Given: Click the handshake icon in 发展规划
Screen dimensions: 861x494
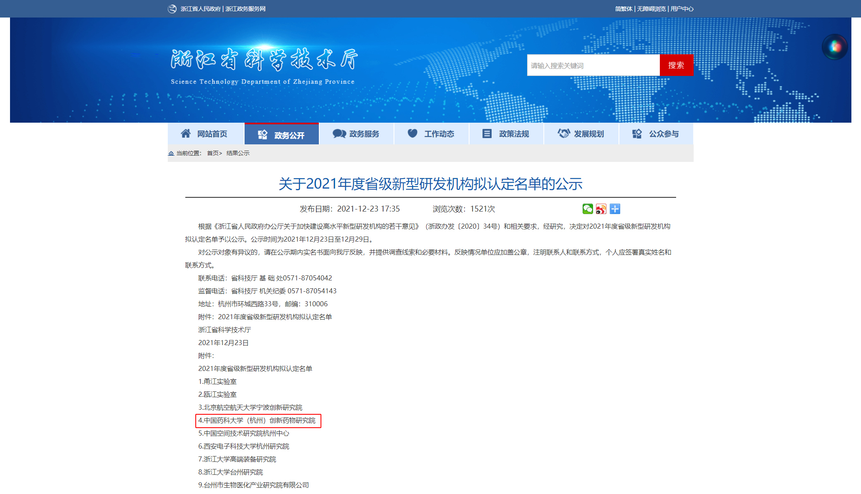Looking at the screenshot, I should [x=563, y=134].
